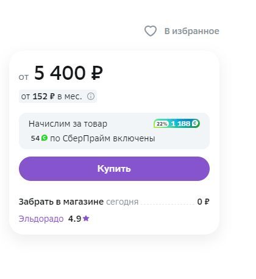Click the purple rating star icon
The image size is (256, 279).
pos(86,219)
